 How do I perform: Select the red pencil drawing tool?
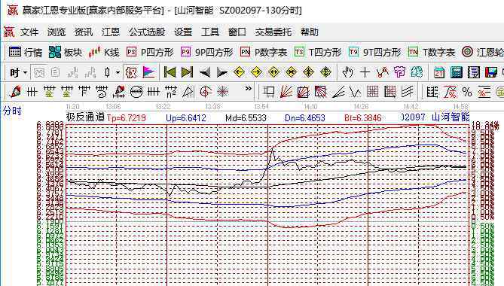point(15,92)
